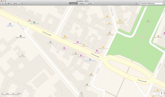Image resolution: width=165 pixels, height=97 pixels.
Task: Select Balkan Re pin
Action: (91, 74)
